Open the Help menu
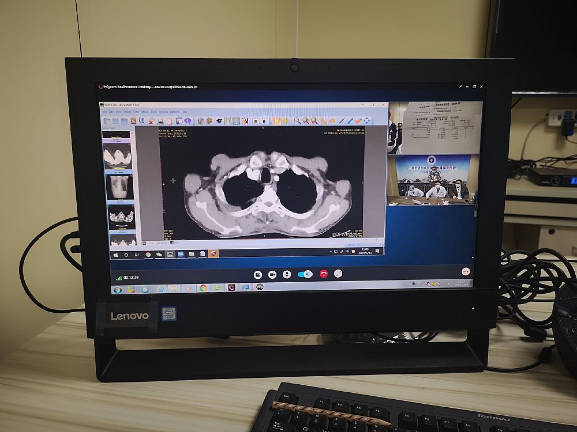The image size is (577, 432). 185,112
